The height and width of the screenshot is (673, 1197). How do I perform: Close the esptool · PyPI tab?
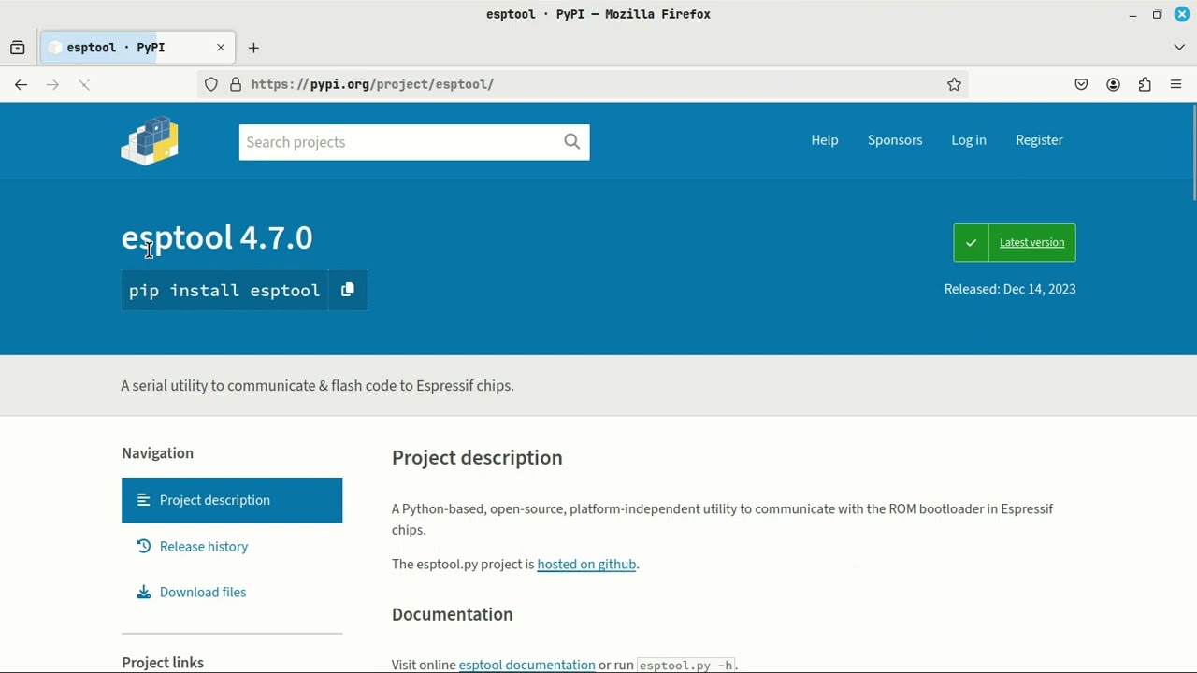(x=221, y=48)
